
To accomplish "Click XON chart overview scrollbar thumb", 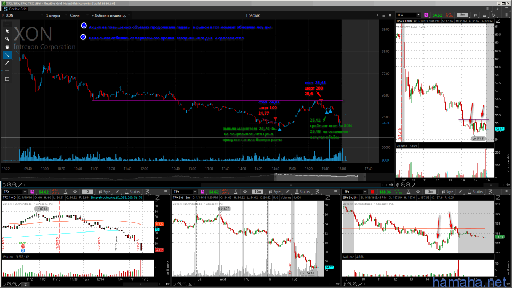I will coord(319,177).
